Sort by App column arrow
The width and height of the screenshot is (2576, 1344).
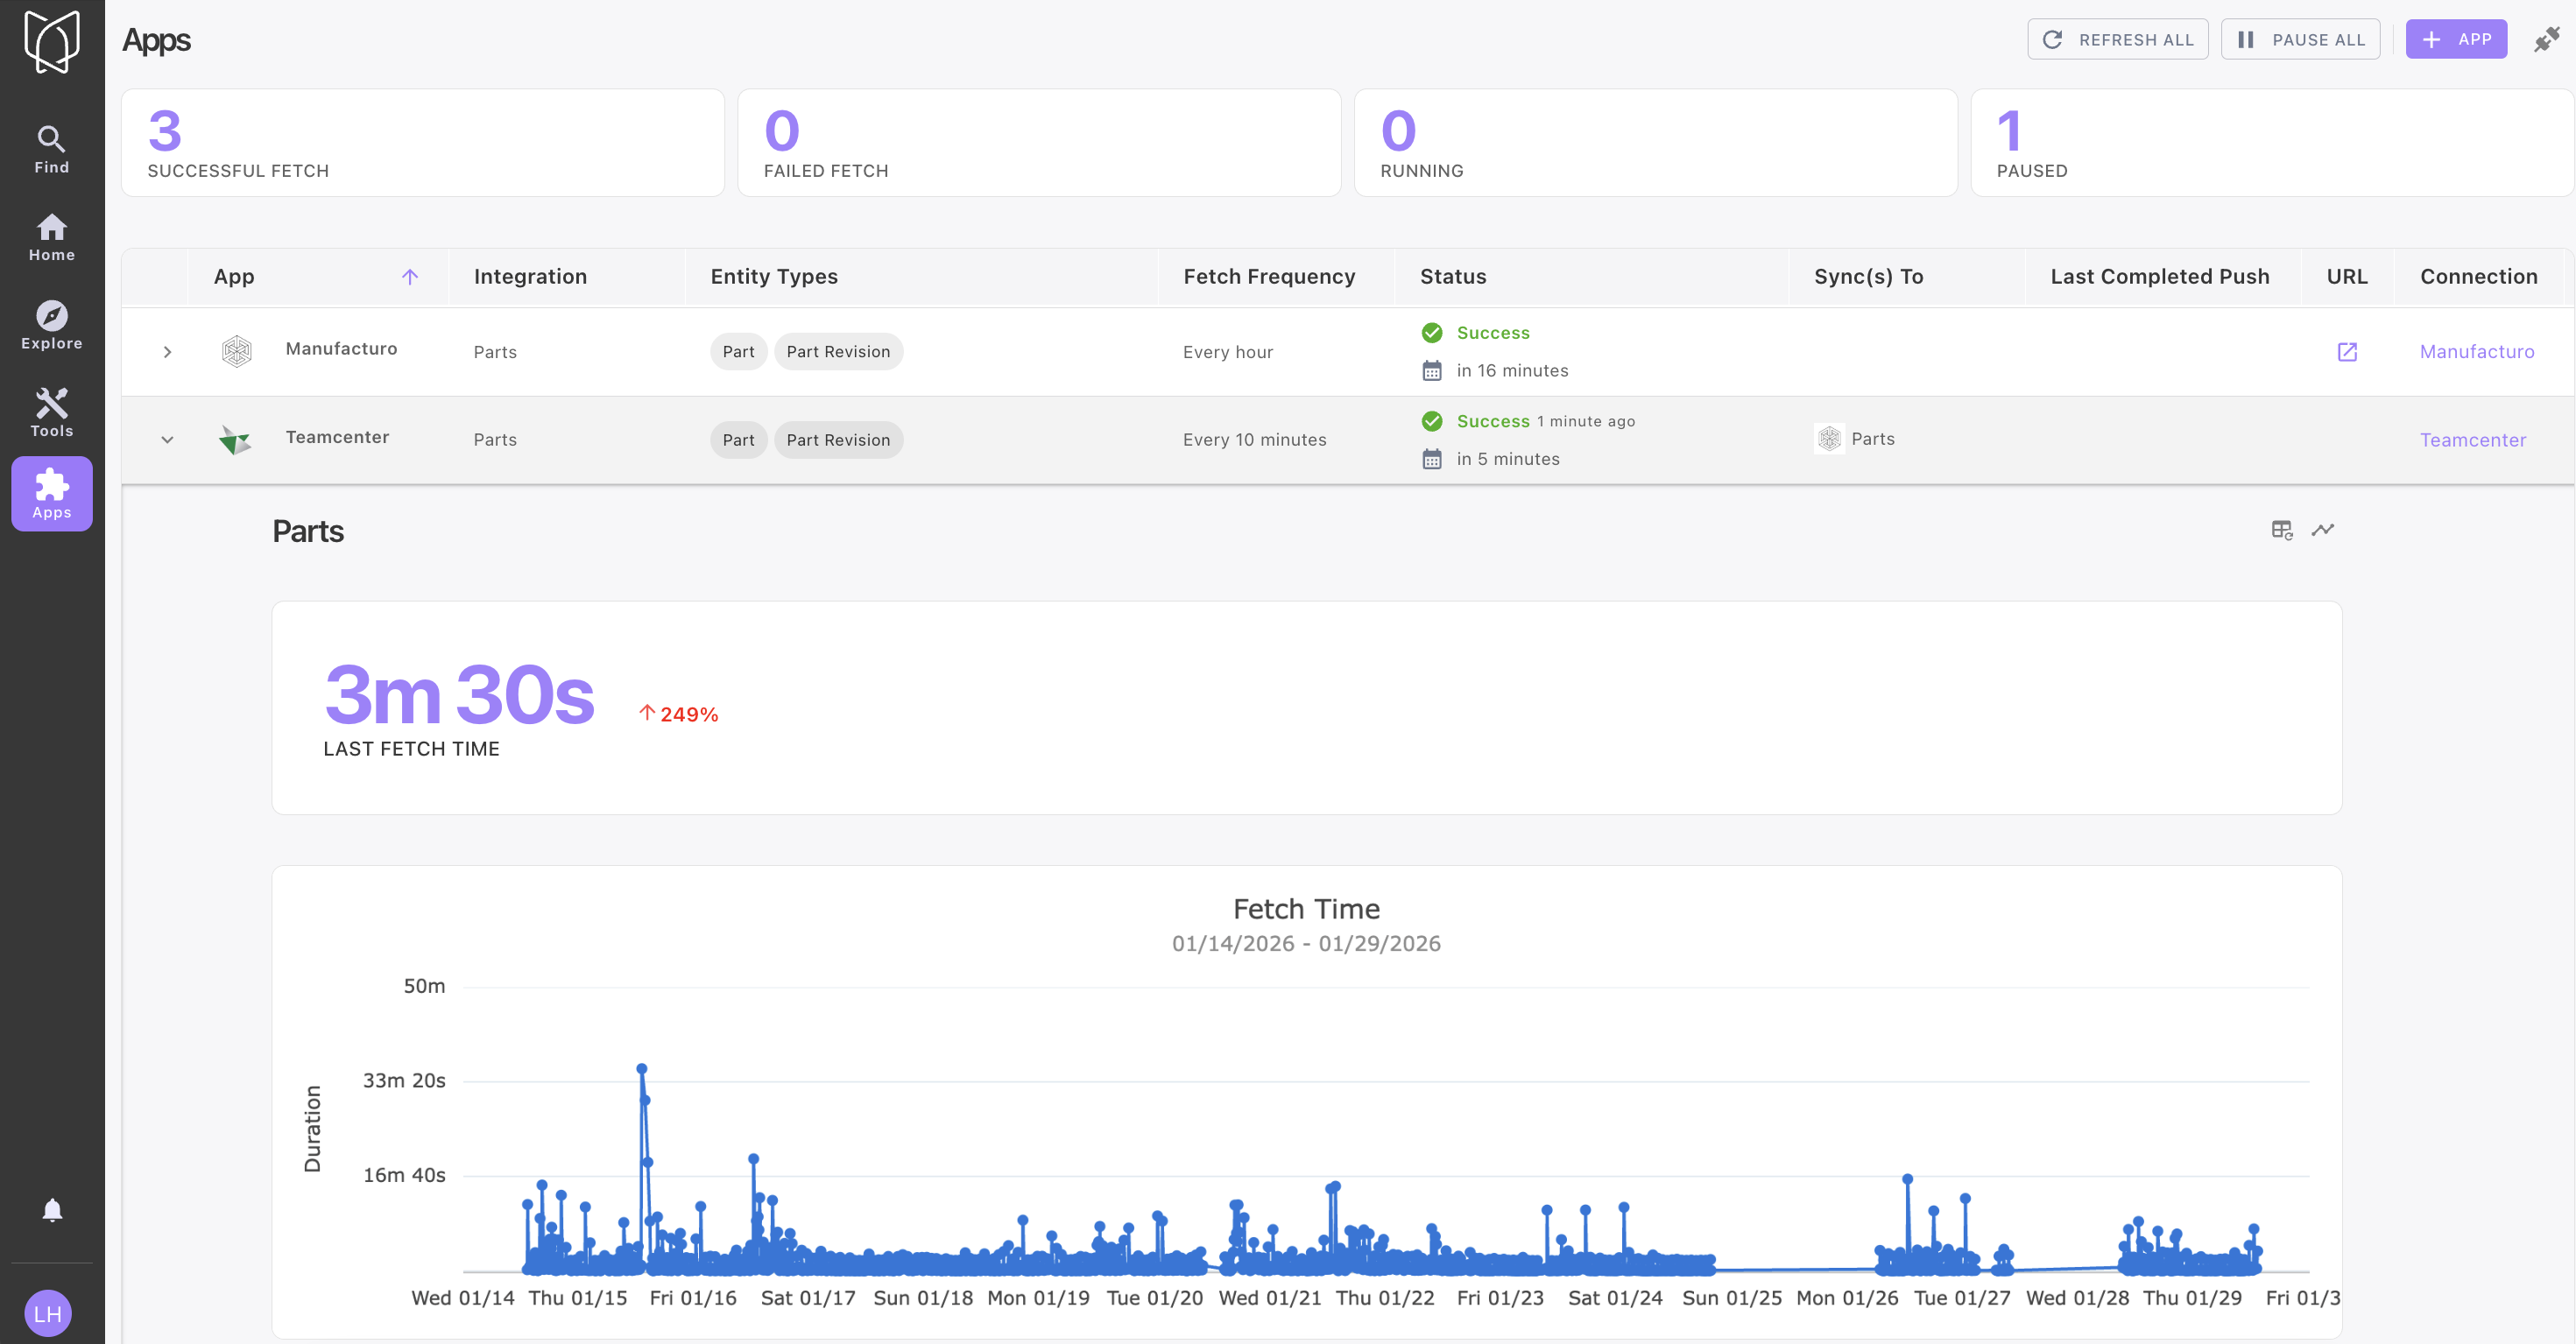tap(410, 277)
